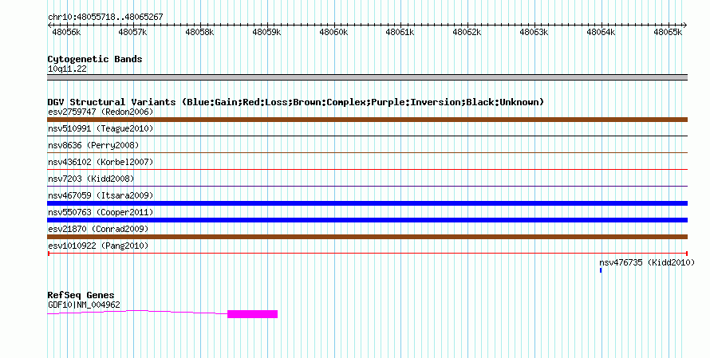Open the nsv510991 (Teague2010) variant label
The image size is (710, 358).
pyautogui.click(x=101, y=128)
